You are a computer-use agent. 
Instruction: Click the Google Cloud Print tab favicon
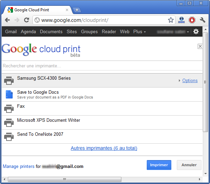click(10, 10)
